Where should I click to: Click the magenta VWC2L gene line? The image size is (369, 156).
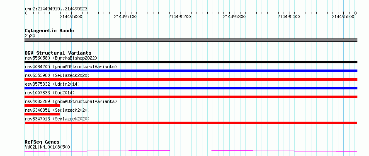[x=191, y=151]
